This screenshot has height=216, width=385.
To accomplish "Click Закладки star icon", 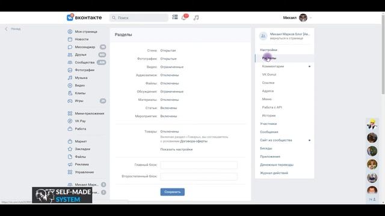I will tap(70, 149).
